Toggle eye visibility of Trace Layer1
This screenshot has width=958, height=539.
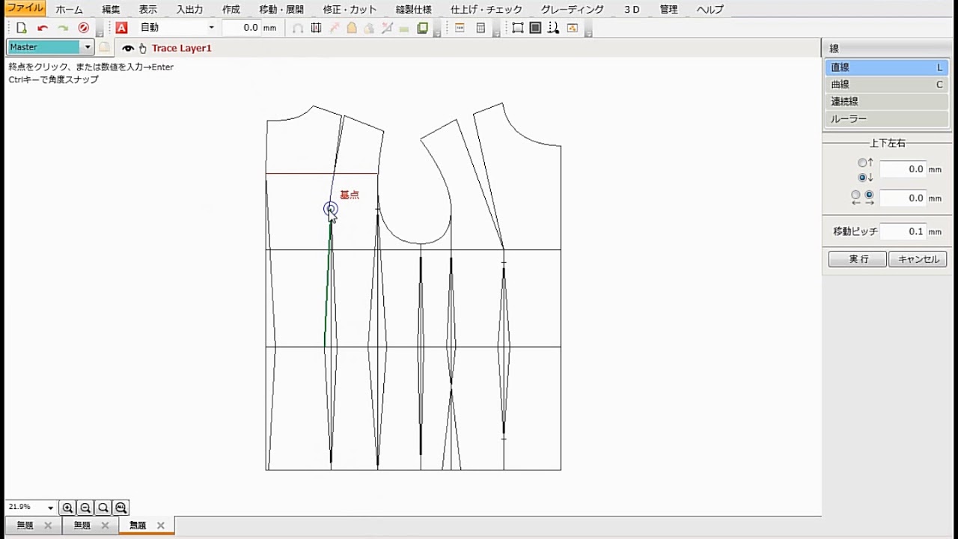click(128, 48)
